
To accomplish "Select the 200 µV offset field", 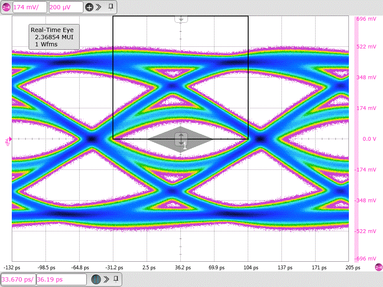I will click(x=66, y=7).
